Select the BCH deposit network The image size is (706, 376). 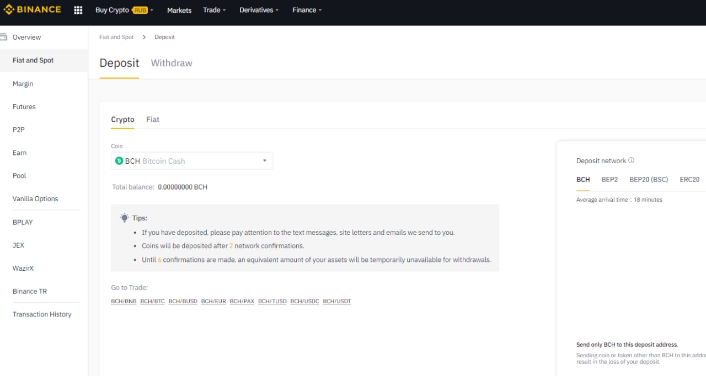click(x=583, y=179)
